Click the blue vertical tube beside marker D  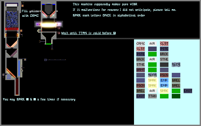(x=19, y=68)
